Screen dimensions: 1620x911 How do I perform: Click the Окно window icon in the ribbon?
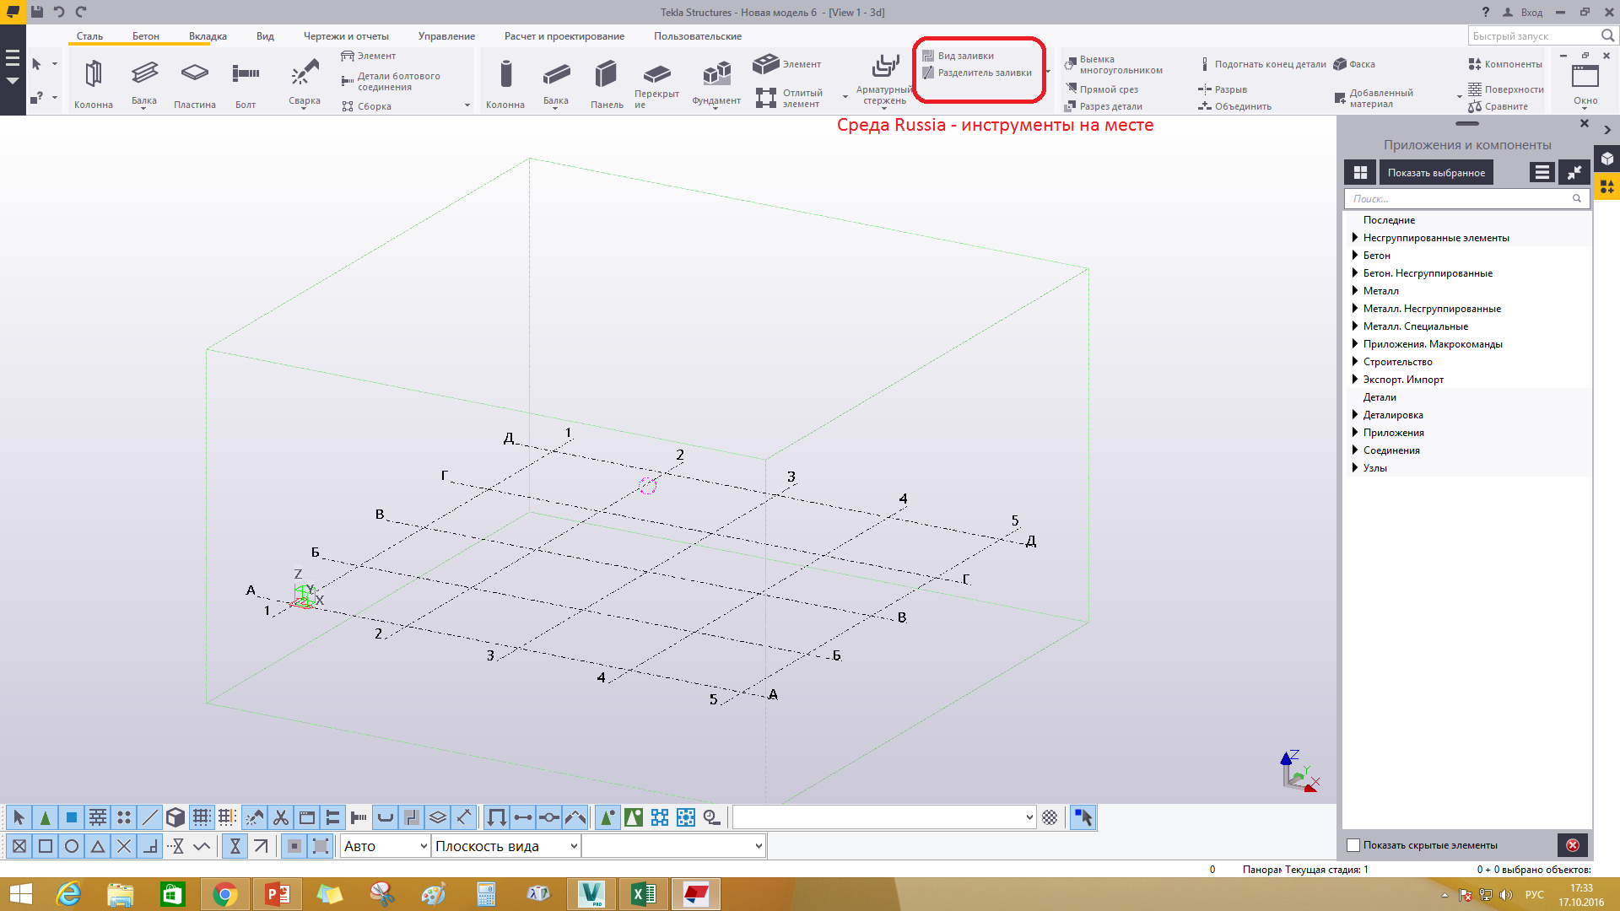coord(1585,78)
